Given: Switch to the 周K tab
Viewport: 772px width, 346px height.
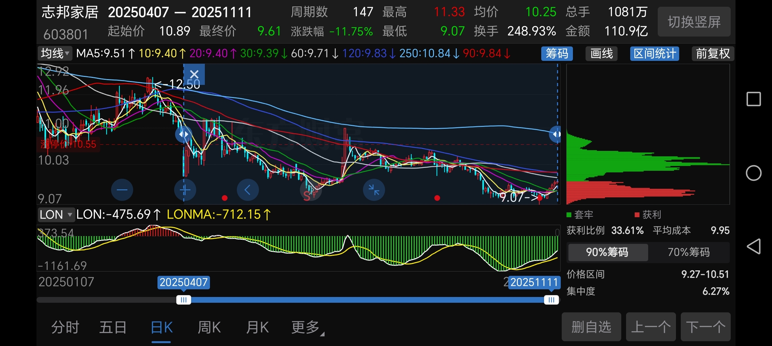Looking at the screenshot, I should coord(209,327).
